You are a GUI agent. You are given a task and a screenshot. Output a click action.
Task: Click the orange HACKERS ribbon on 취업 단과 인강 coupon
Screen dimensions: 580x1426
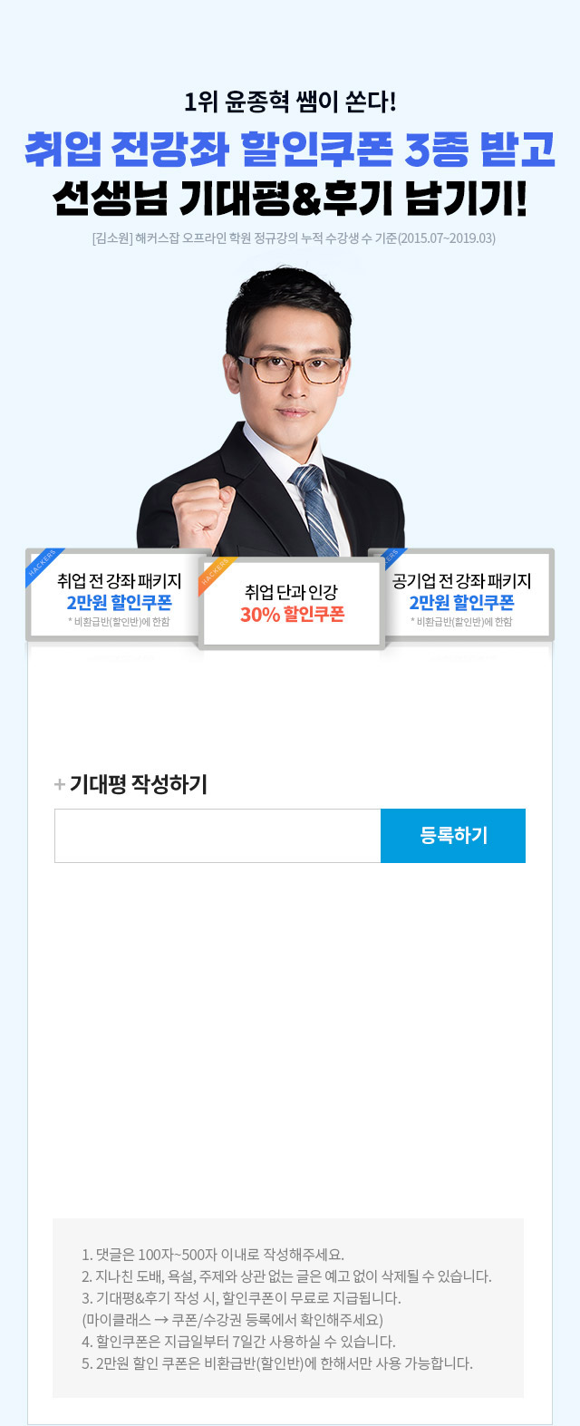coord(214,575)
